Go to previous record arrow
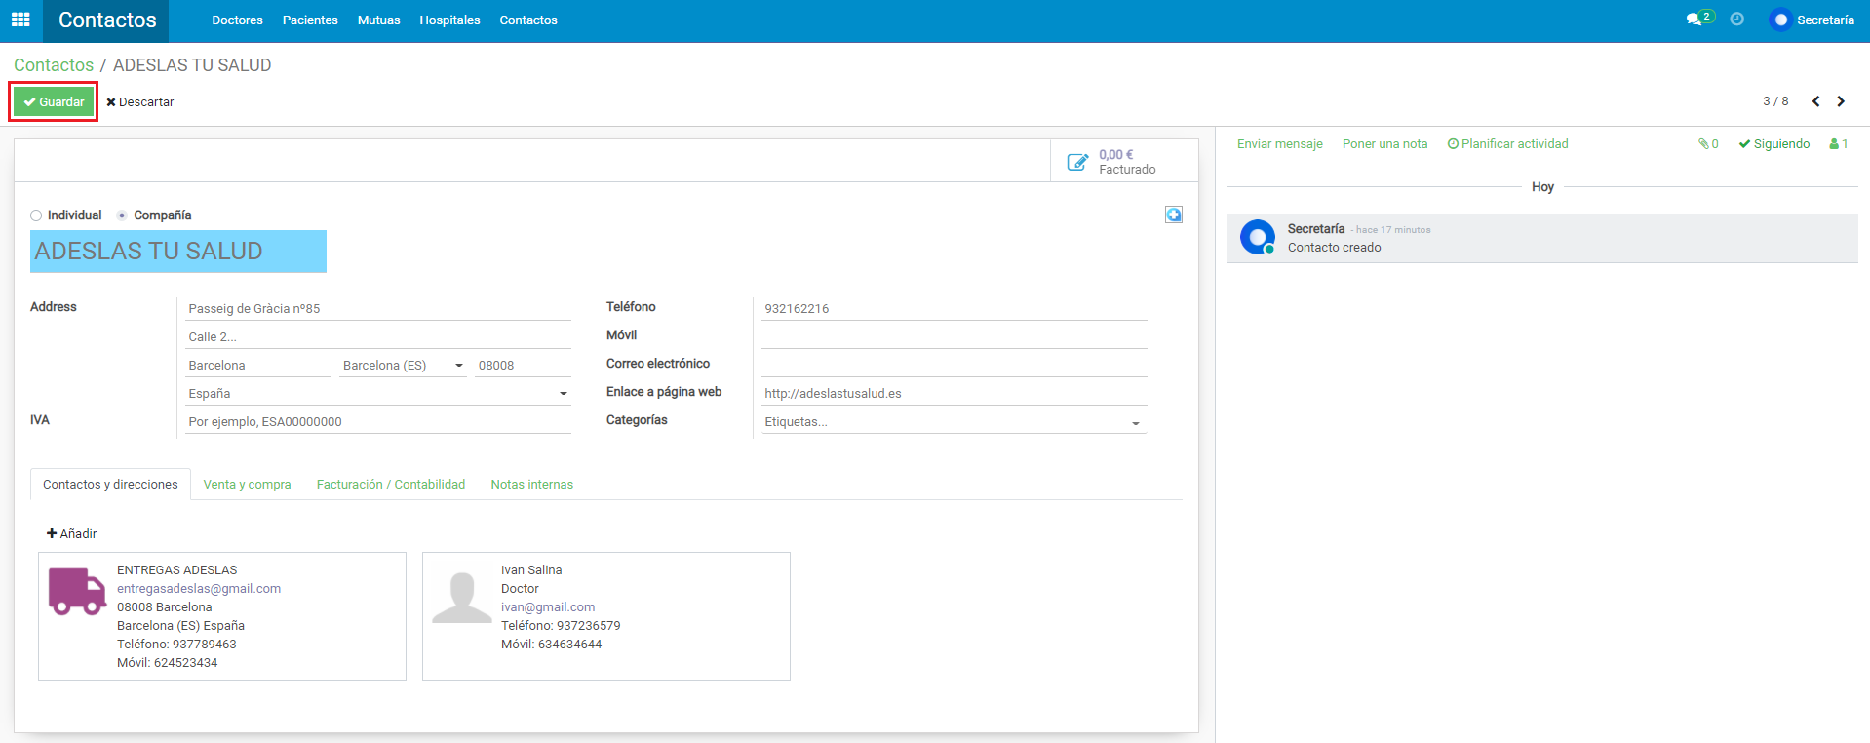Screen dimensions: 1870x743 (x=1815, y=101)
